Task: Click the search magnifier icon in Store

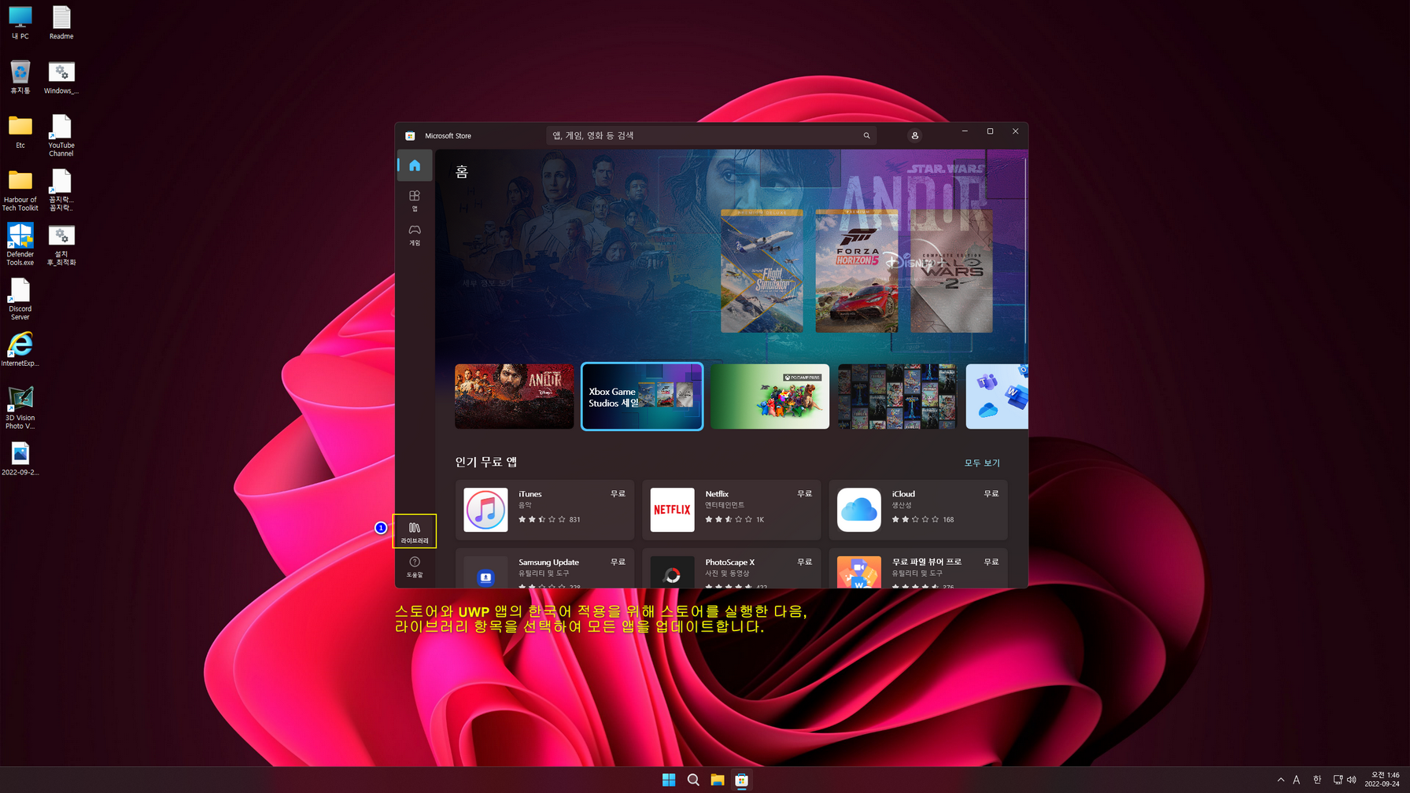Action: point(866,135)
